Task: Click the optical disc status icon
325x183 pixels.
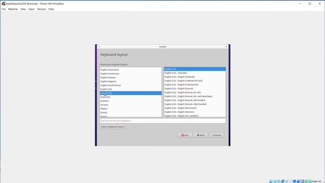Action: coord(275,181)
